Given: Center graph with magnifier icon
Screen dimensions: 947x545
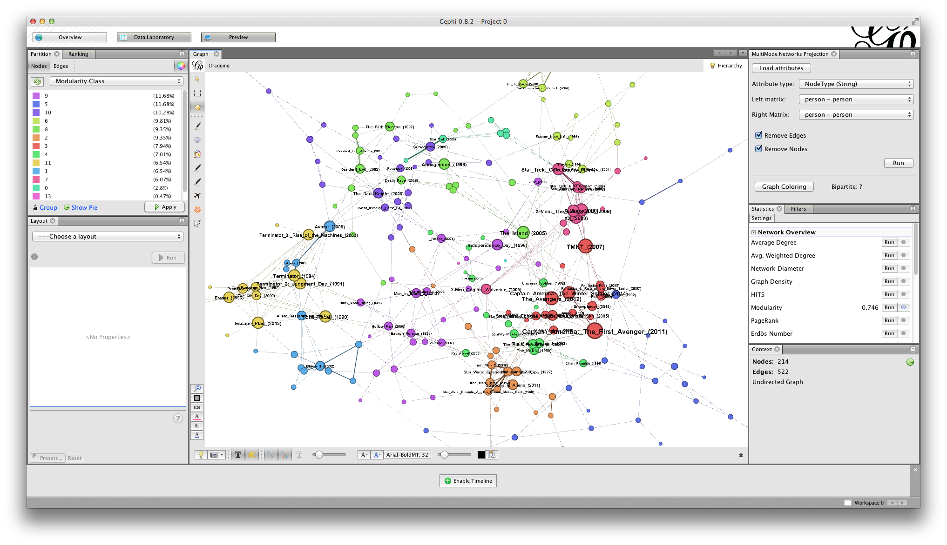Looking at the screenshot, I should pyautogui.click(x=197, y=388).
